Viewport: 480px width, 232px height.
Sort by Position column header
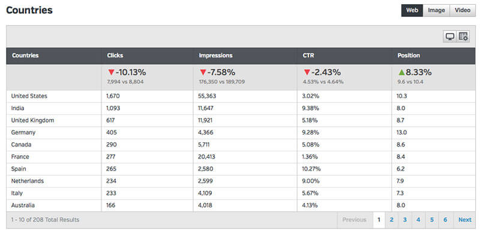tap(409, 56)
